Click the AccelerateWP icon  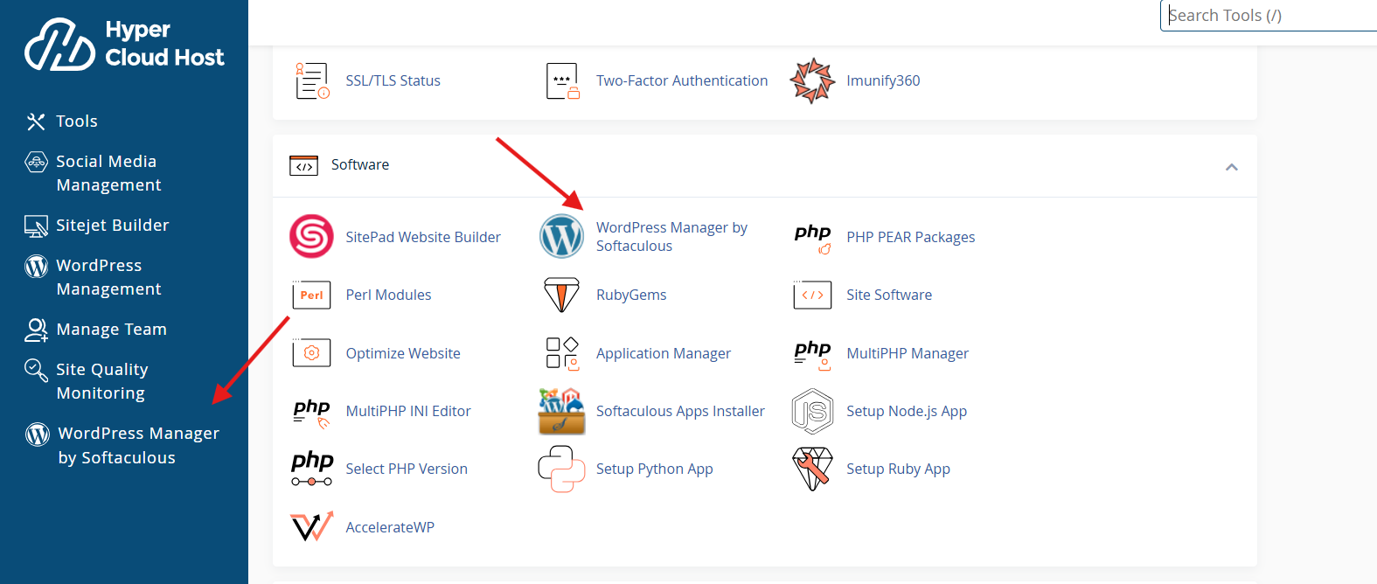(x=312, y=527)
